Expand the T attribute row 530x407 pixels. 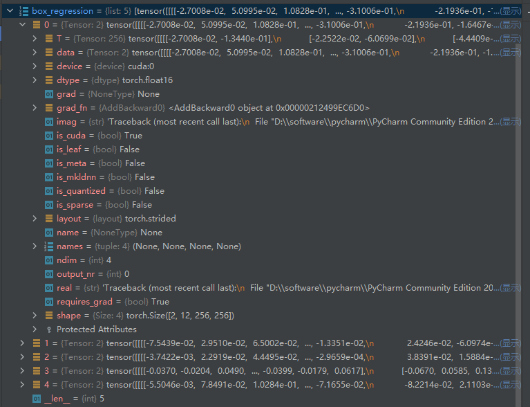point(35,39)
